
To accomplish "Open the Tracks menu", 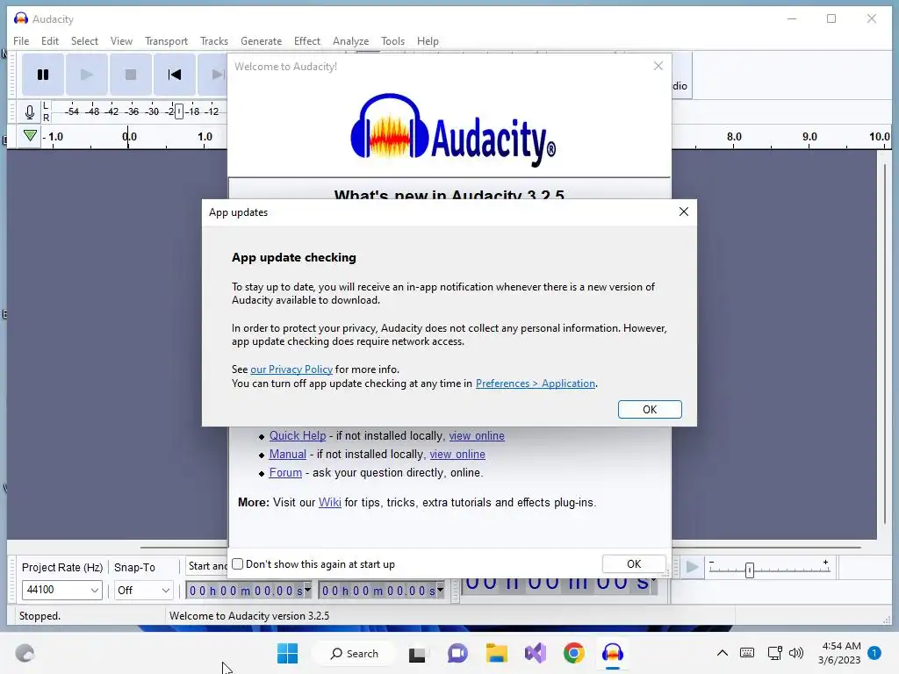I will tap(214, 41).
